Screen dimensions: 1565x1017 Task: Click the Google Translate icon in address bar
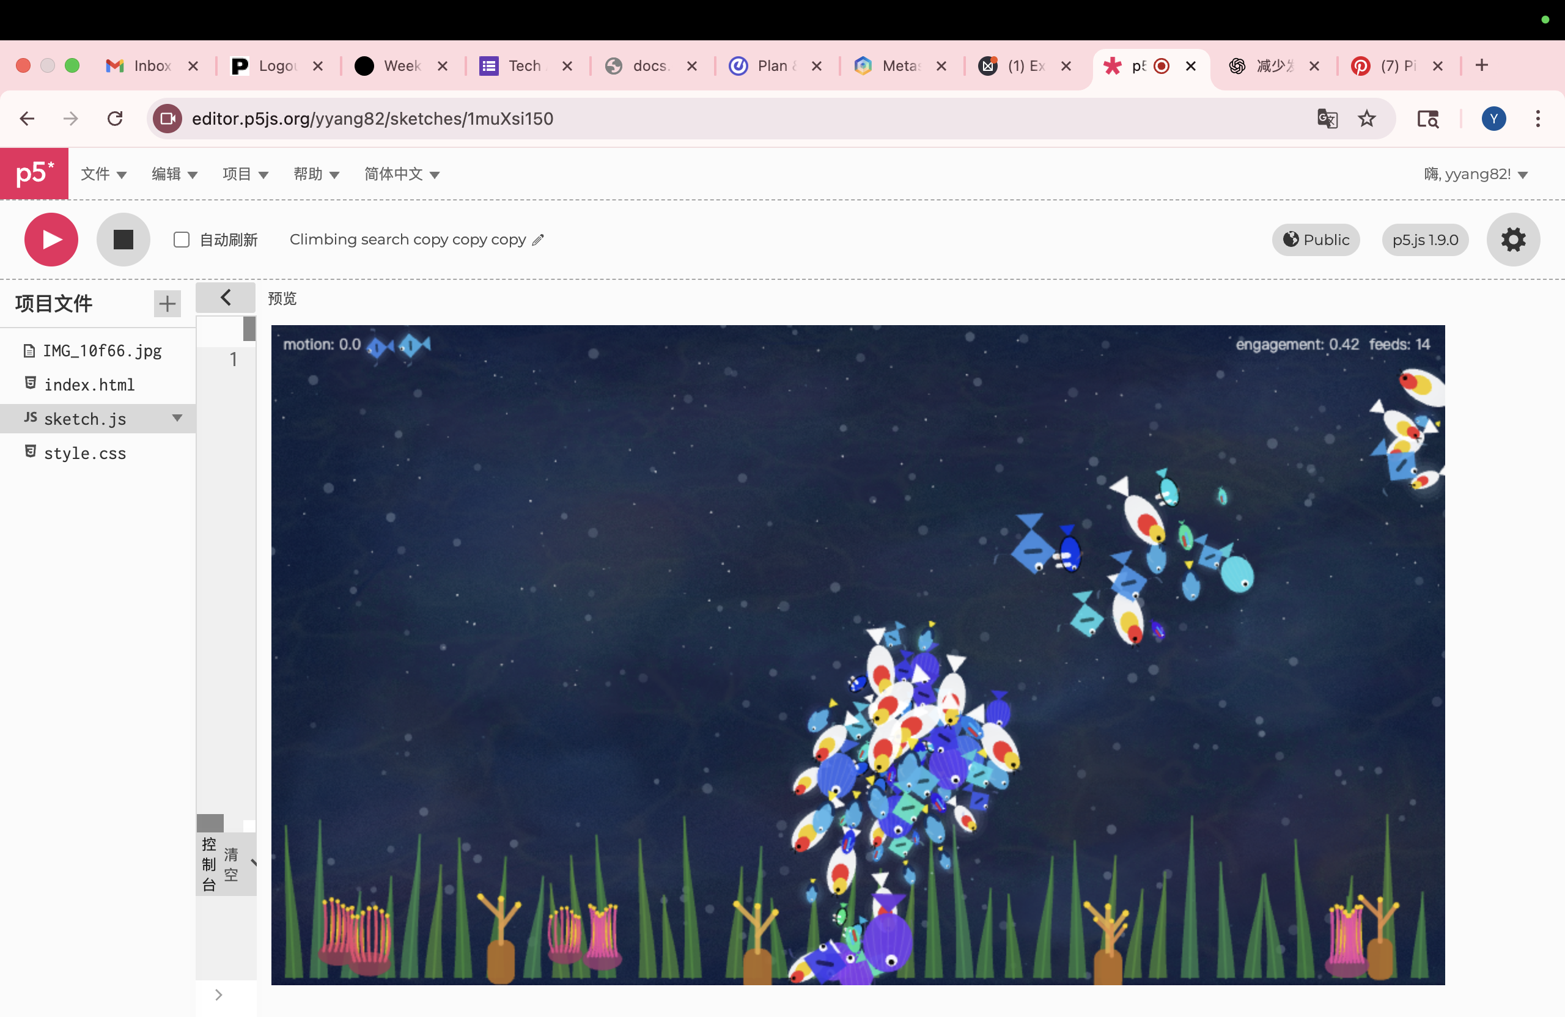(1327, 119)
